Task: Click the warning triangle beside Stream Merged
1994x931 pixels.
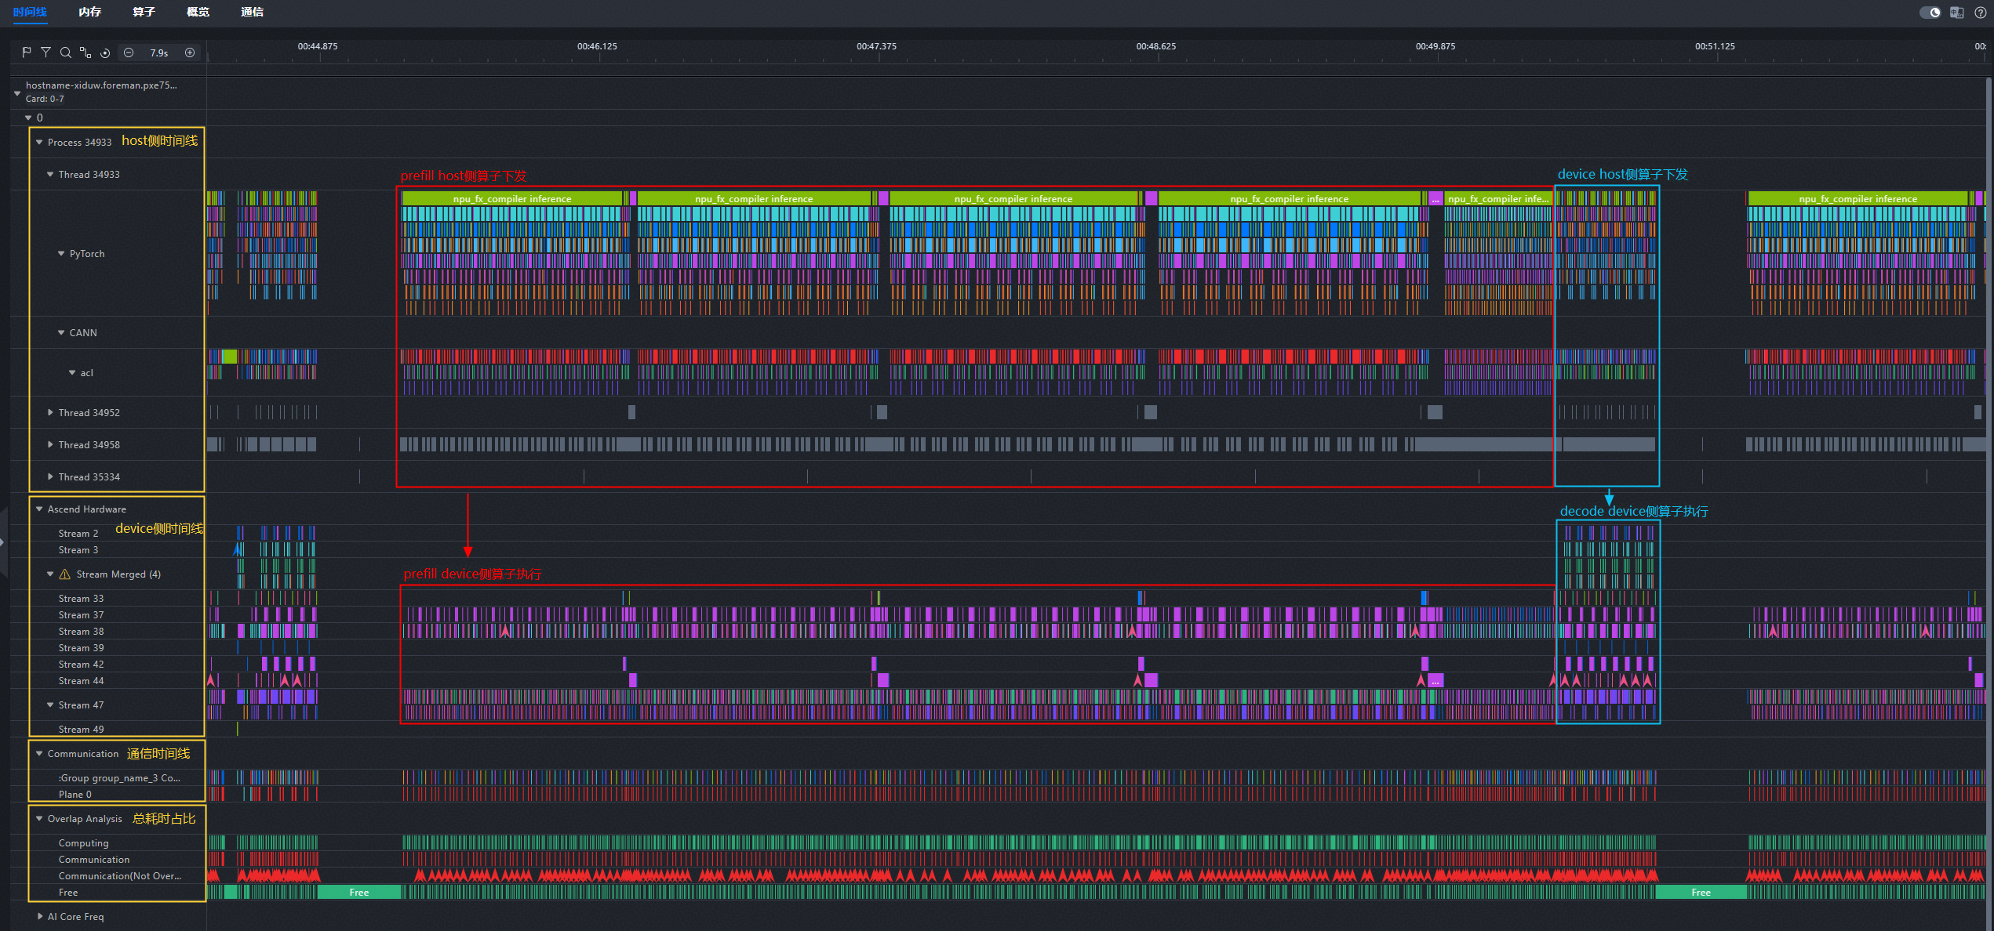Action: [x=65, y=574]
